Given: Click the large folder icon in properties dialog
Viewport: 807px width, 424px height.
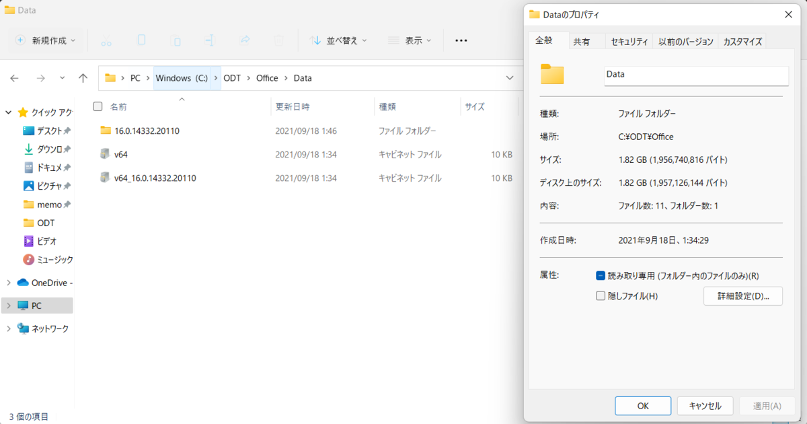Looking at the screenshot, I should (552, 74).
